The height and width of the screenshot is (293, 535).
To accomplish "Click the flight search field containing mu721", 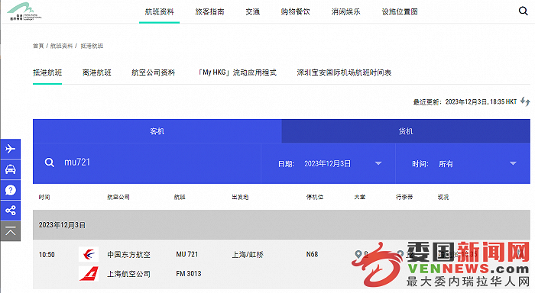I will pos(147,163).
